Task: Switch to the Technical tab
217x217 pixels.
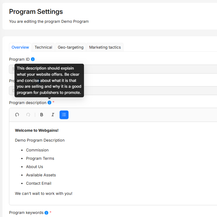Action: [43, 47]
